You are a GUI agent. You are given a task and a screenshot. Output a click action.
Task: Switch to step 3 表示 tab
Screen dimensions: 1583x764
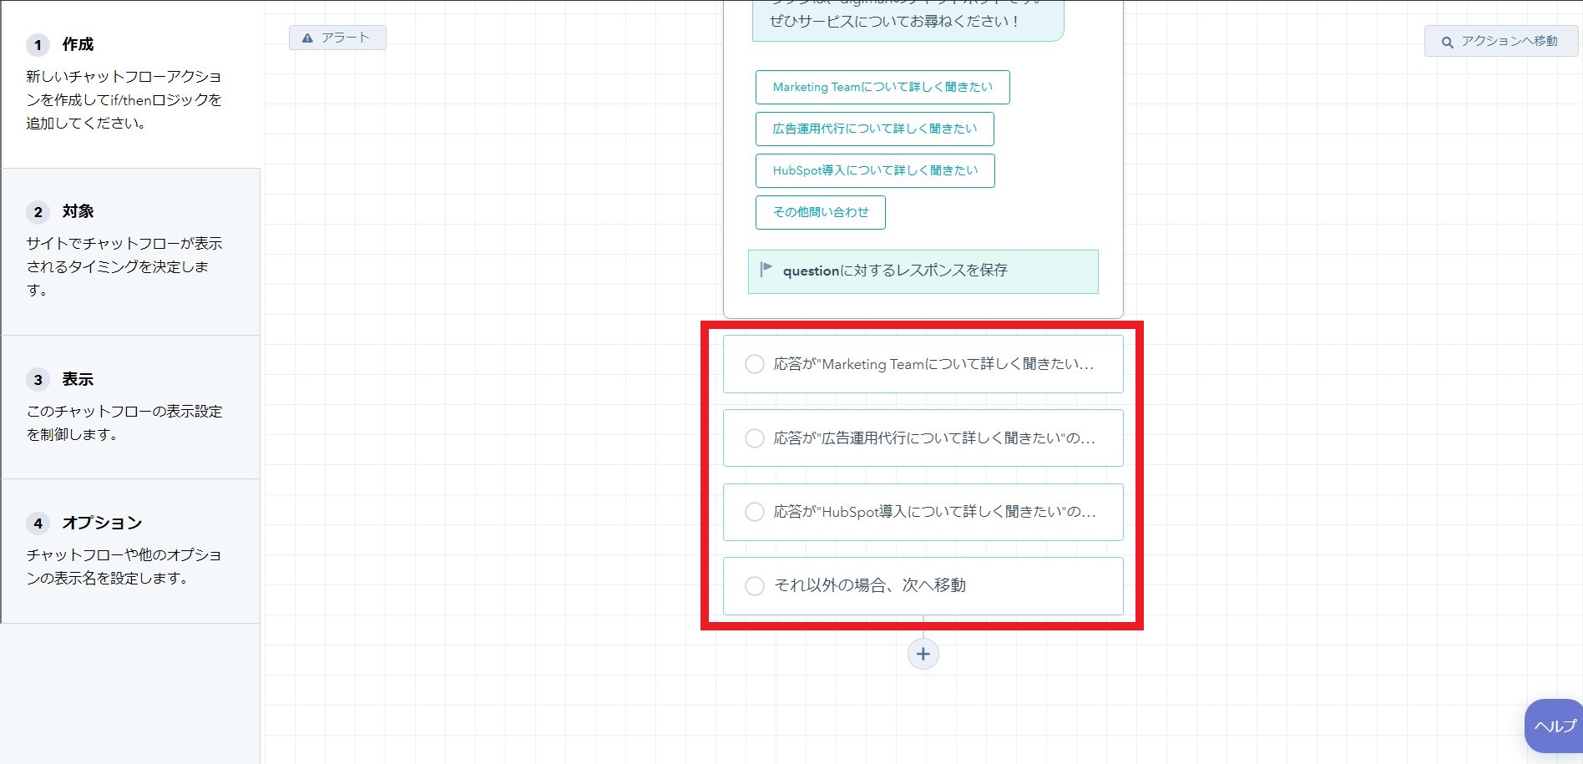pyautogui.click(x=130, y=407)
